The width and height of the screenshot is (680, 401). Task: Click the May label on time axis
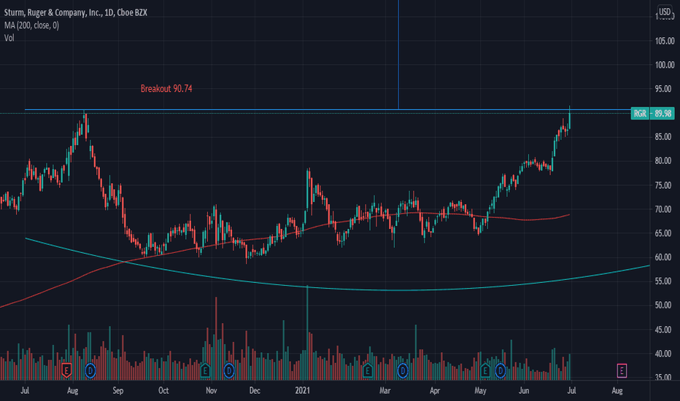click(480, 391)
